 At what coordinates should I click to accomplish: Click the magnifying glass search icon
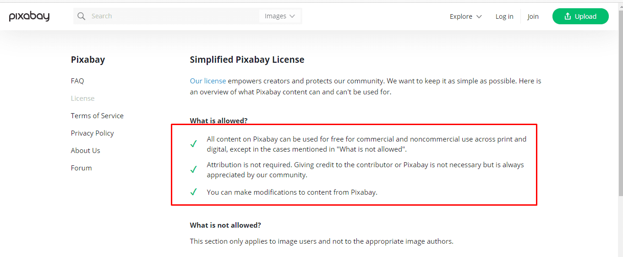[x=82, y=16]
